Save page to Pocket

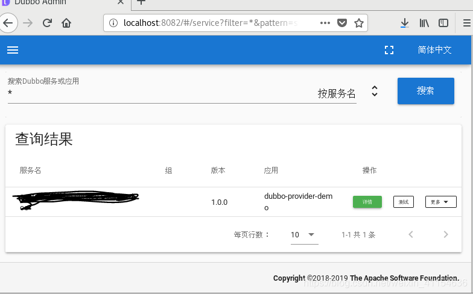[x=341, y=23]
